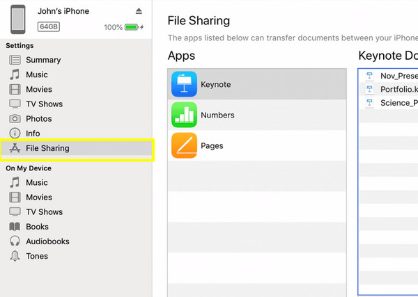Open Summary in the Settings list
418x297 pixels.
(x=43, y=60)
